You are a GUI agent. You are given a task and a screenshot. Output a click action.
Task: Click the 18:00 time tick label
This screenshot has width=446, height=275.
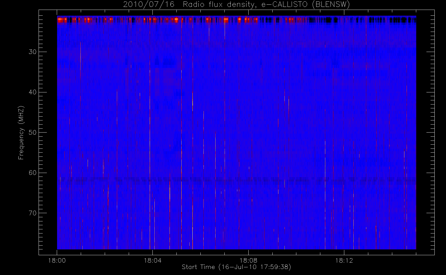pos(57,260)
